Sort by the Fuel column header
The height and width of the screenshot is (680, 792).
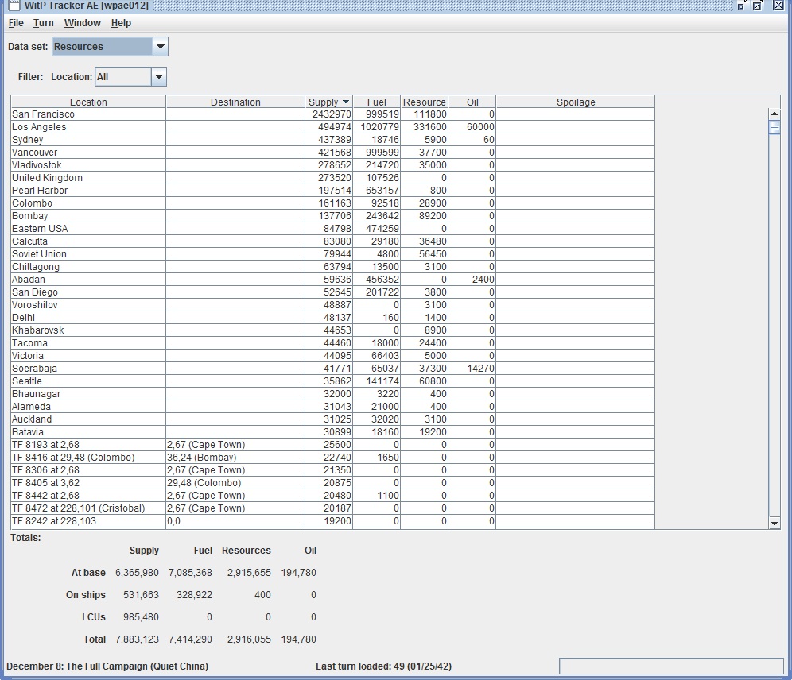(377, 102)
